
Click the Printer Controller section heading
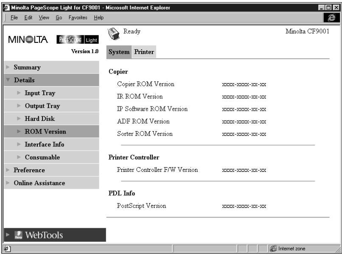tap(134, 157)
